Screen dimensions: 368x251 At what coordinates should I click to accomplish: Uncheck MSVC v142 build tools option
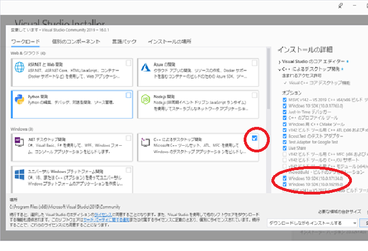tap(285, 100)
